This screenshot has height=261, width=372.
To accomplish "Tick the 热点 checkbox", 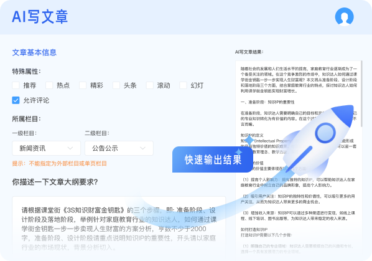I will point(49,85).
